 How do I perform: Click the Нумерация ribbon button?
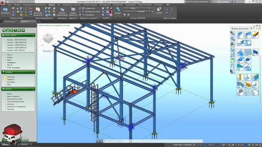5,11
